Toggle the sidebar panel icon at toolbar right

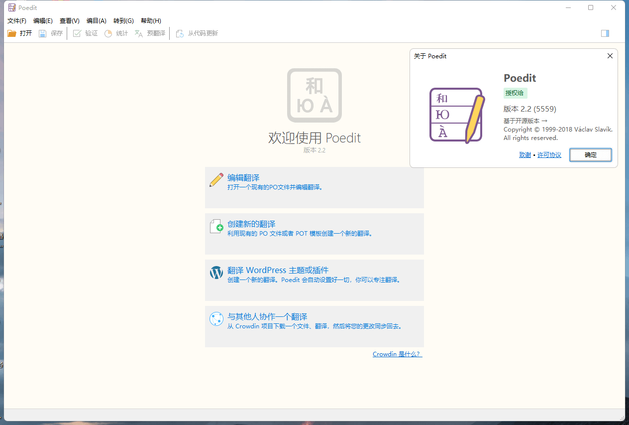pyautogui.click(x=605, y=33)
